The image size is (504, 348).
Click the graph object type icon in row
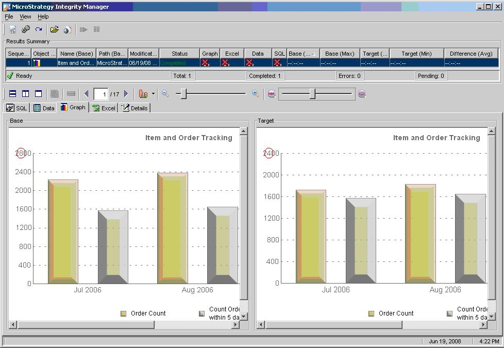point(37,63)
